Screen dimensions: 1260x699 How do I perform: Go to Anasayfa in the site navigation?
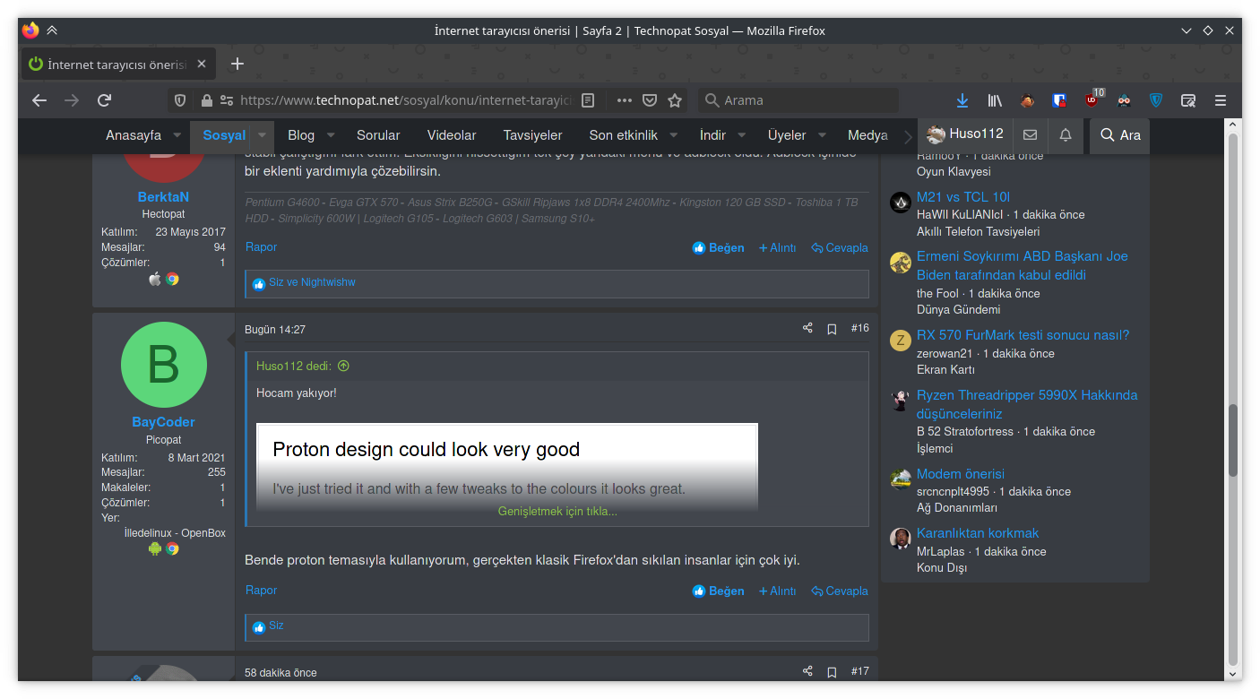point(134,135)
